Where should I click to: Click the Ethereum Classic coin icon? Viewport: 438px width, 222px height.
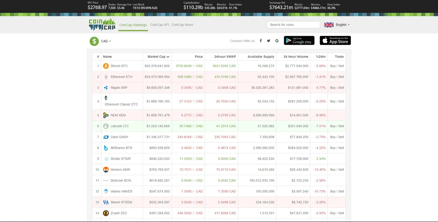click(x=106, y=98)
